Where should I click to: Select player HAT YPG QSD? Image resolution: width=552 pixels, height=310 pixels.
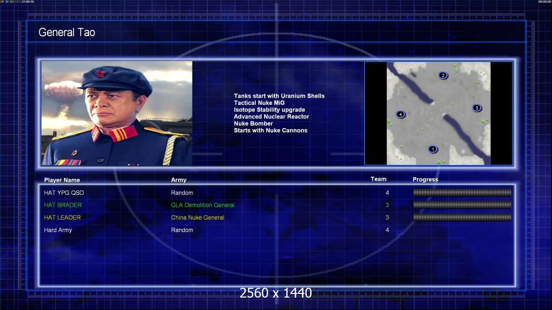(x=64, y=193)
